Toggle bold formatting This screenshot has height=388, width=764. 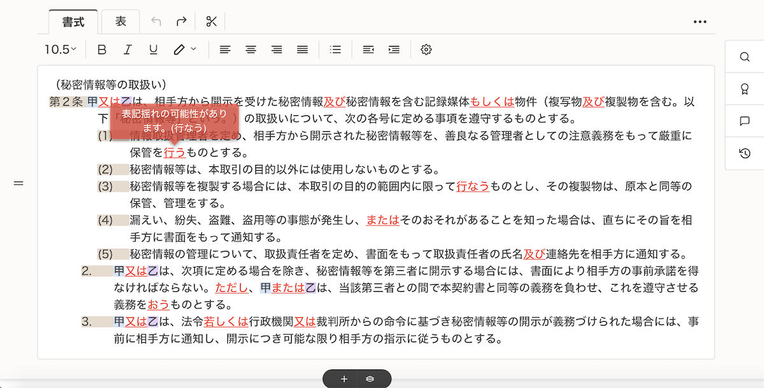[102, 49]
